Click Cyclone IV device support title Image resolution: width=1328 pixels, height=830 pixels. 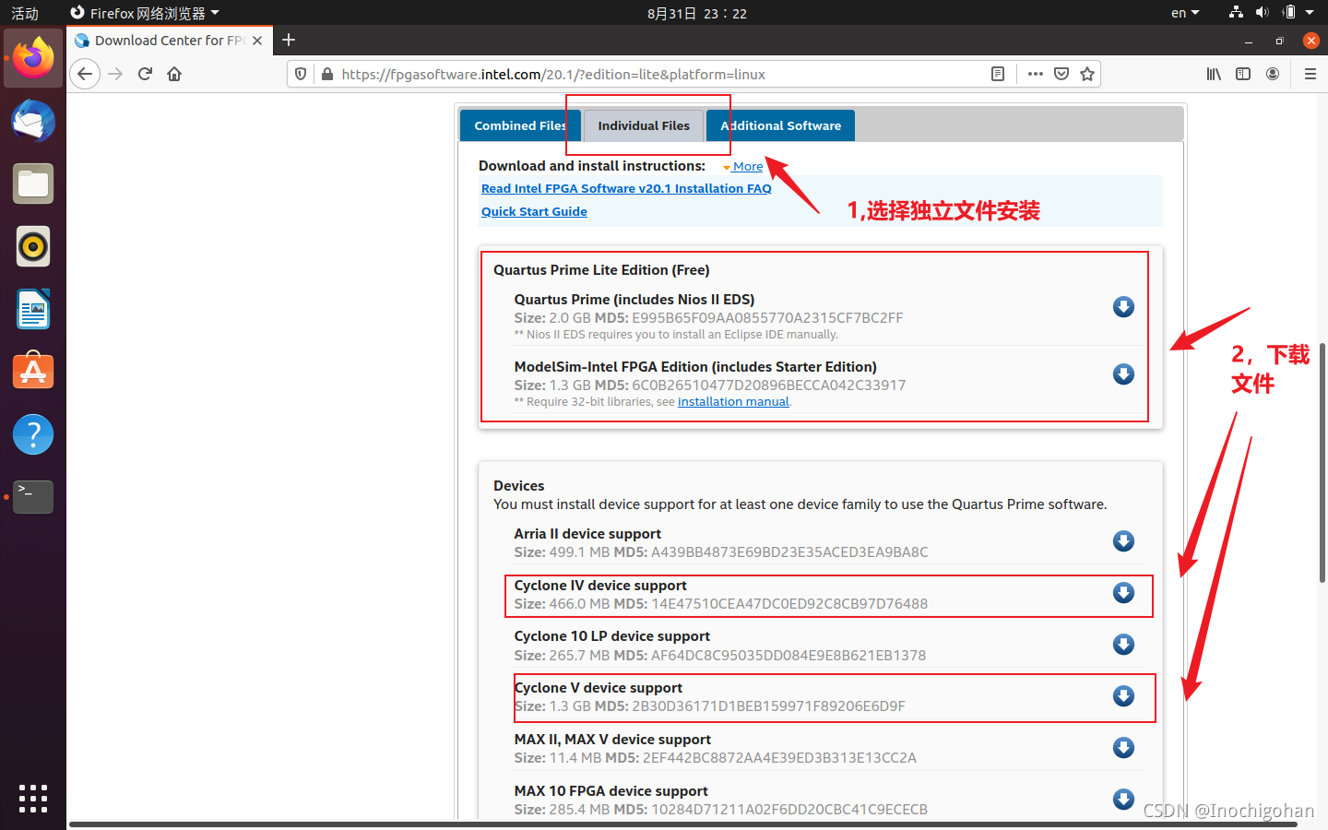[x=600, y=586]
